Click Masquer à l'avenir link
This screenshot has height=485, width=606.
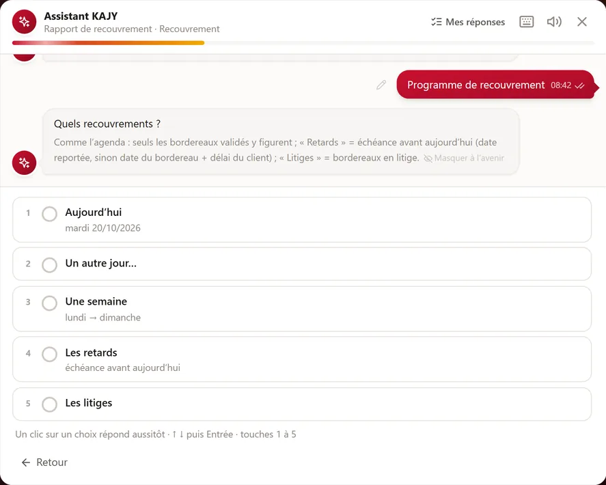[x=464, y=158]
